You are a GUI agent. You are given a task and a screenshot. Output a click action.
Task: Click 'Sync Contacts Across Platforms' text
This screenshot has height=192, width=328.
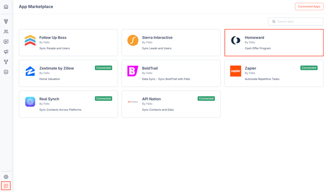(x=60, y=110)
